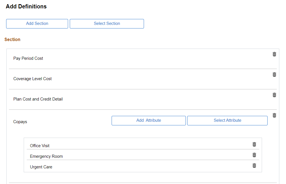
Task: Open the Select Attribute picker
Action: tap(227, 120)
